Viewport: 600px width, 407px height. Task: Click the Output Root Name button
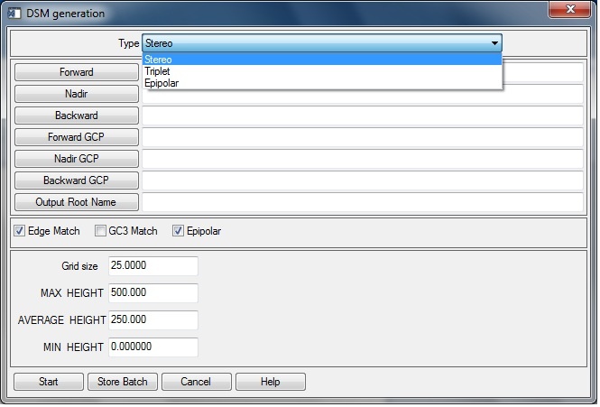pyautogui.click(x=77, y=202)
